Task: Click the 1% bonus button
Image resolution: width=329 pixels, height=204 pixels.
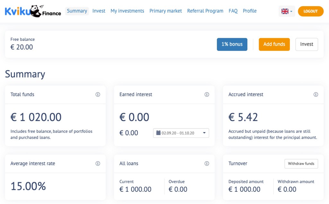Action: tap(232, 44)
